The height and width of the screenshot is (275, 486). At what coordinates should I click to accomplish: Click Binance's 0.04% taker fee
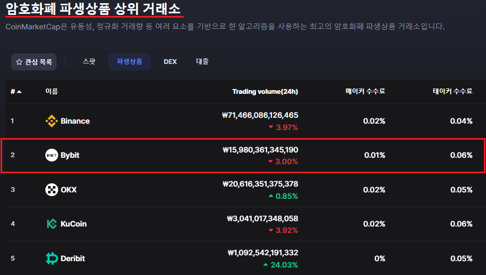(461, 121)
